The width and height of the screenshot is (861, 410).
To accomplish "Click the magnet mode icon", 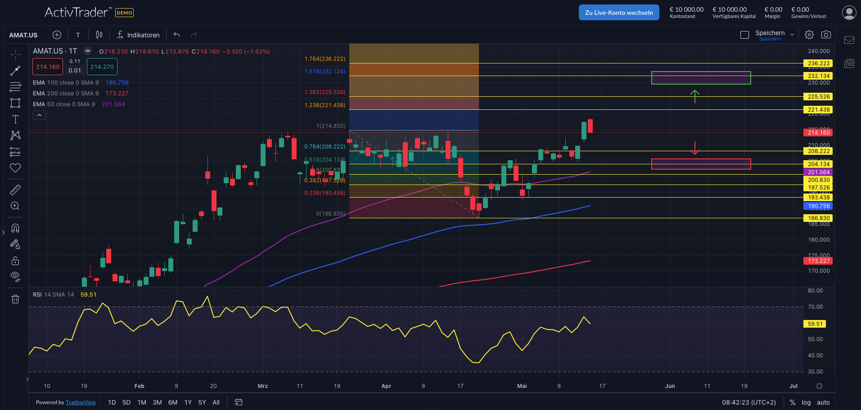I will click(x=15, y=228).
